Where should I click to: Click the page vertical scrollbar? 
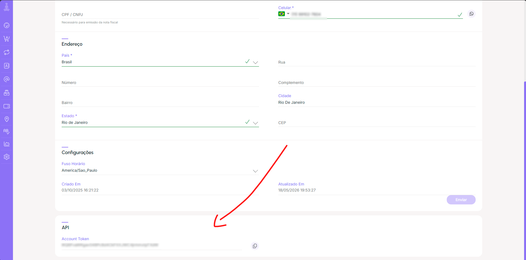tap(525, 171)
